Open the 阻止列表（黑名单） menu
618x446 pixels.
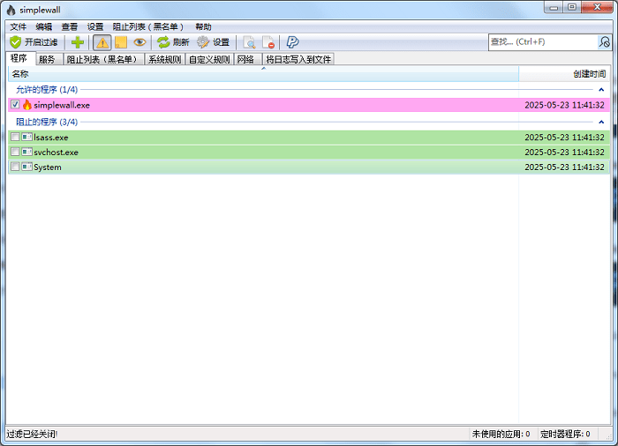coord(147,27)
